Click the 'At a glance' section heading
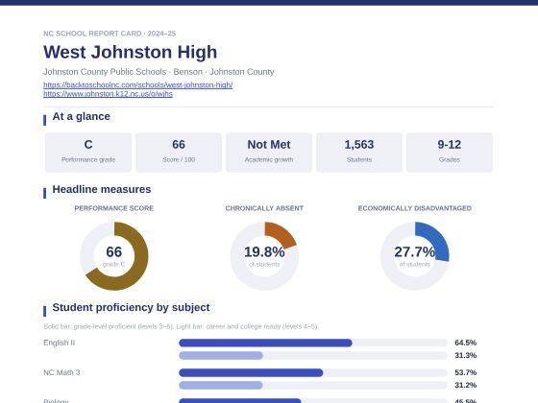Viewport: 538px width, 403px height. point(81,116)
